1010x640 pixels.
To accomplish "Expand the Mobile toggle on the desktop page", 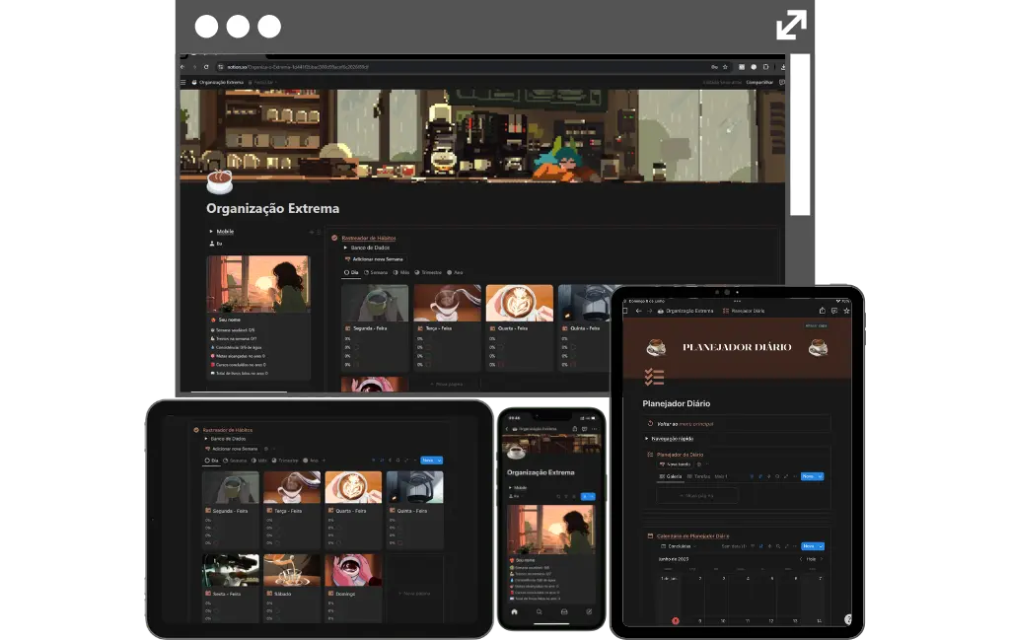I will (211, 231).
